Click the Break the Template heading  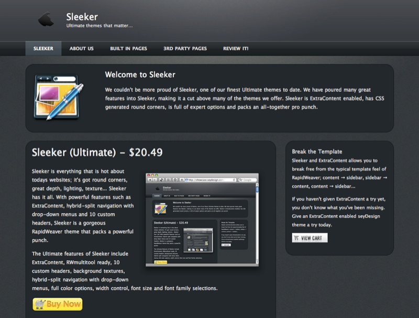pos(317,152)
